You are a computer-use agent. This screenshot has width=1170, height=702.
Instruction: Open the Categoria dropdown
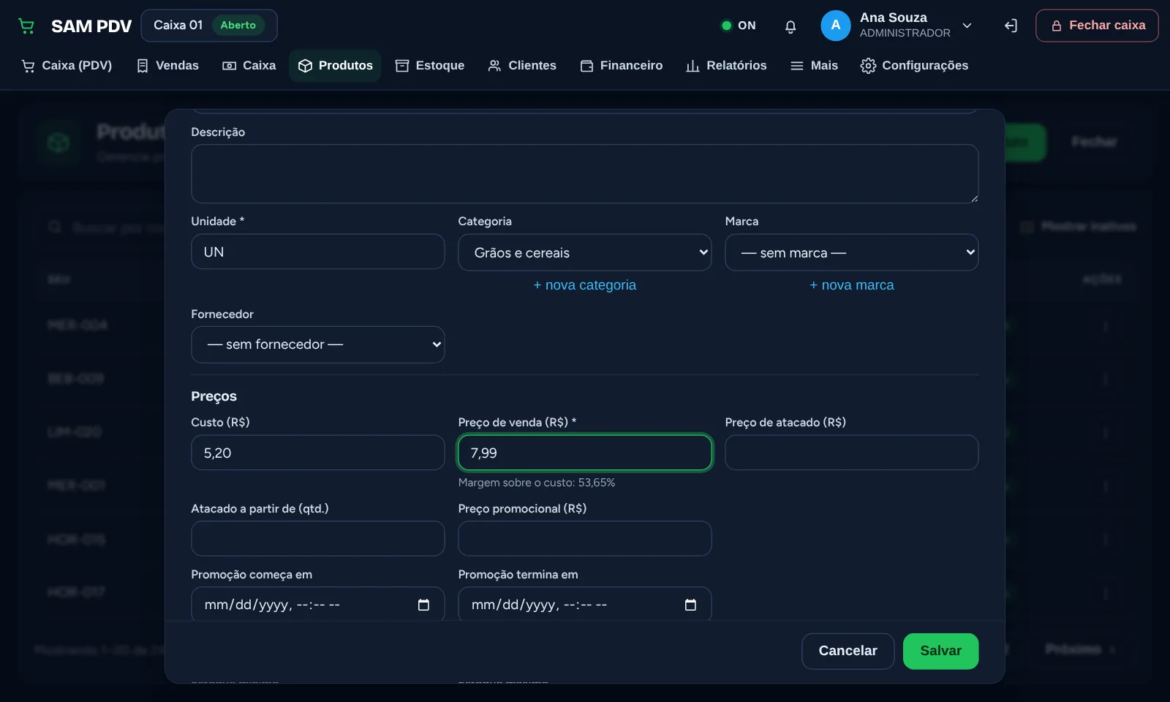point(584,252)
